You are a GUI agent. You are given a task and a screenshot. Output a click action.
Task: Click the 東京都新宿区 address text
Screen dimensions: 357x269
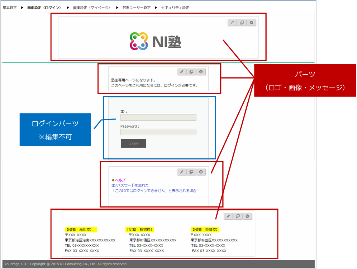153,240
